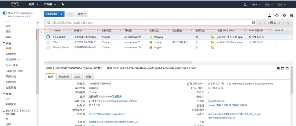Open Savings Plans in the sidebar
The image size is (296, 126).
pos(14,71)
